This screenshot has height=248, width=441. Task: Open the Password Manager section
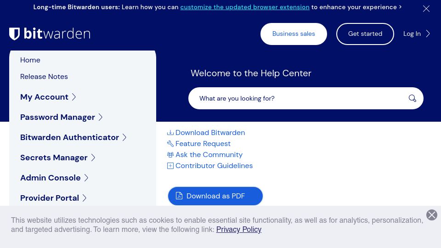coord(57,117)
